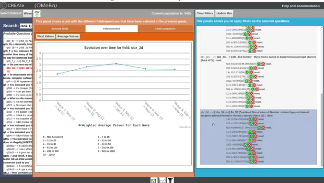Screen dimensions: 324x183
Task: Switch to the Selected fields tab
Action: pyautogui.click(x=60, y=29)
